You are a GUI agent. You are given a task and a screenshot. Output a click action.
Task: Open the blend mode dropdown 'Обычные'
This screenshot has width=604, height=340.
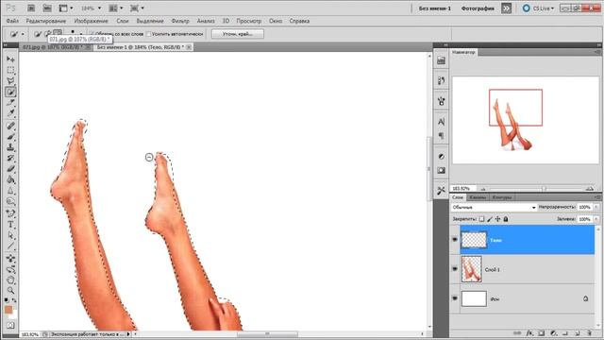coord(494,208)
